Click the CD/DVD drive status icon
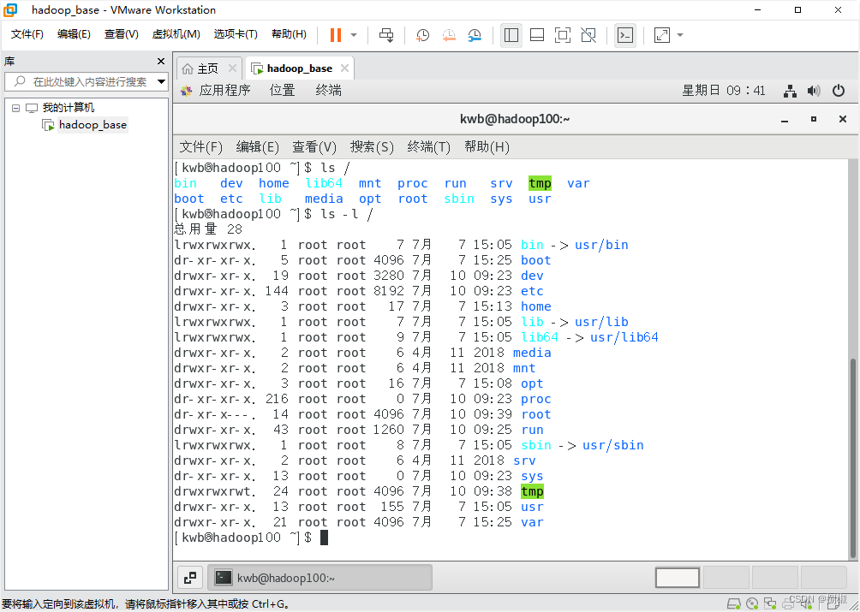860x612 pixels. pyautogui.click(x=752, y=603)
